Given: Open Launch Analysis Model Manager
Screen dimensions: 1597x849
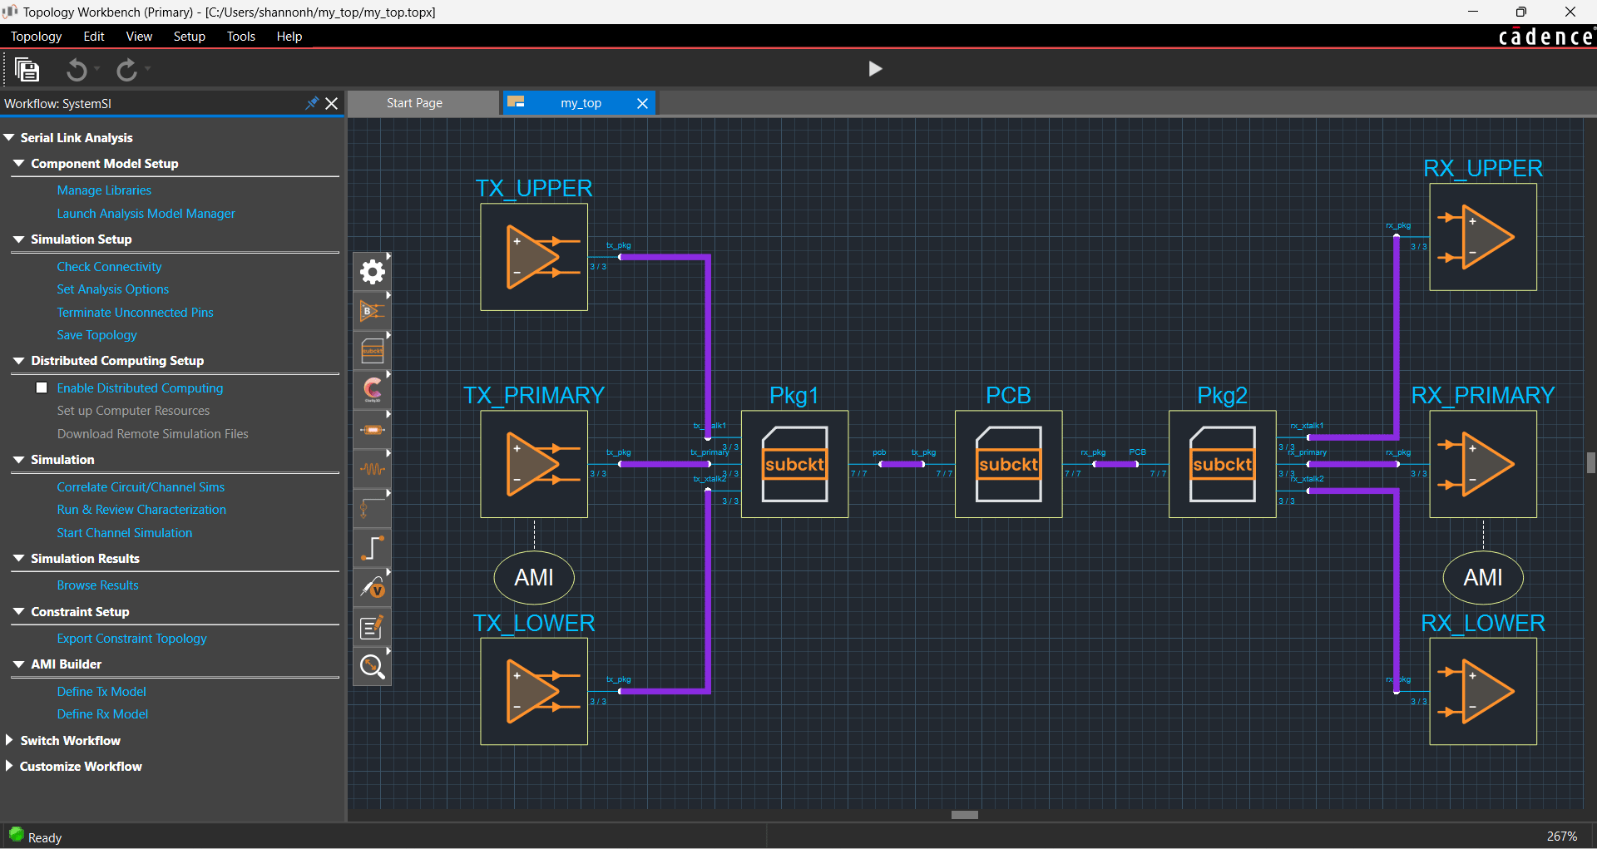Looking at the screenshot, I should (146, 214).
